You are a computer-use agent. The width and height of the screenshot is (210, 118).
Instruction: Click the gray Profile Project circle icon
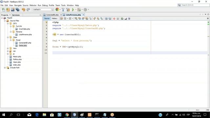coord(85,10)
